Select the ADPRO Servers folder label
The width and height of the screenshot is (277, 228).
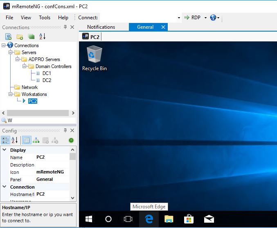click(x=44, y=59)
